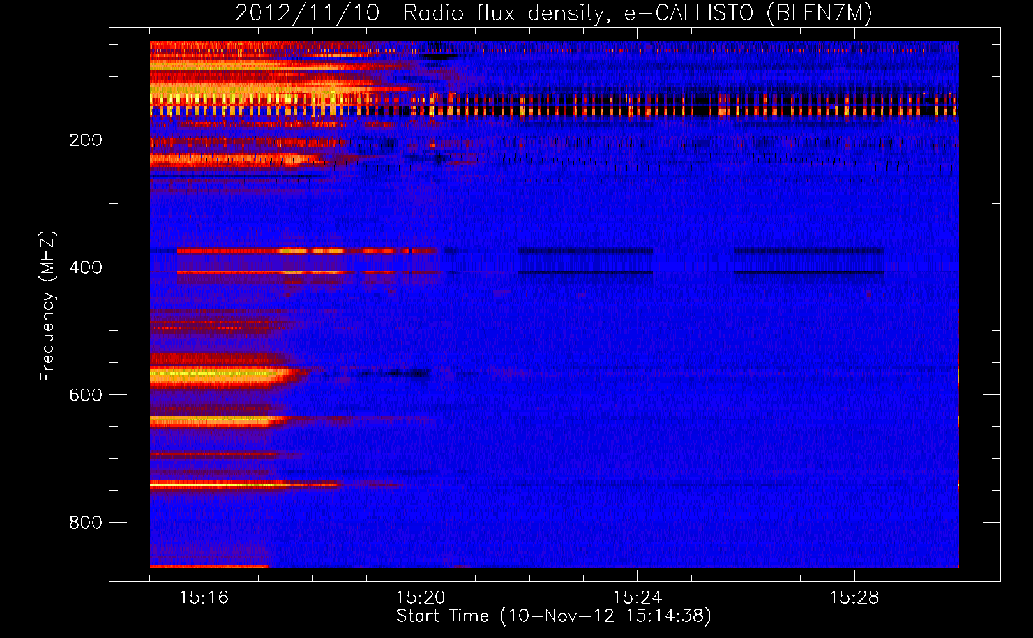Click the '800' frequency tick label

click(86, 523)
